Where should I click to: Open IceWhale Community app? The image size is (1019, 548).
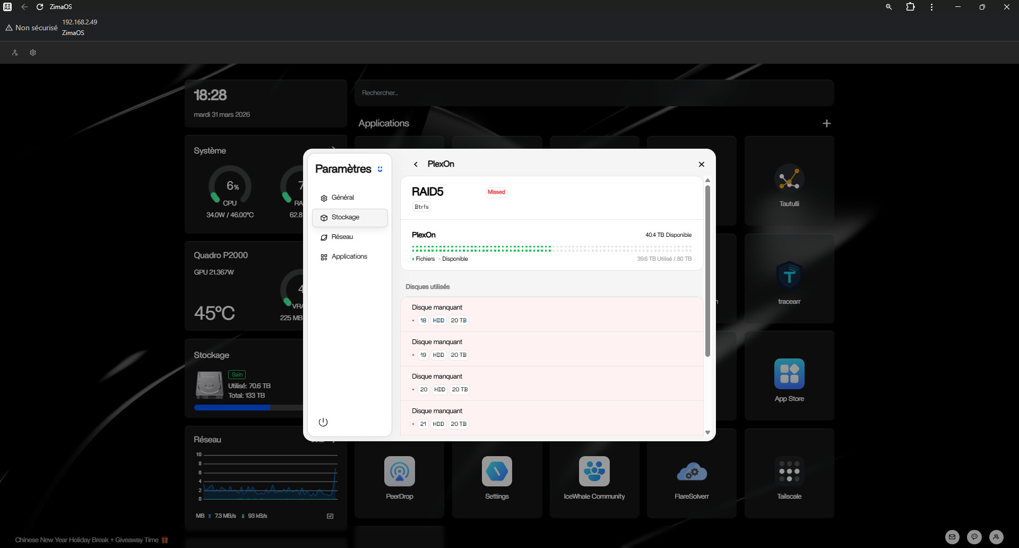pyautogui.click(x=594, y=472)
